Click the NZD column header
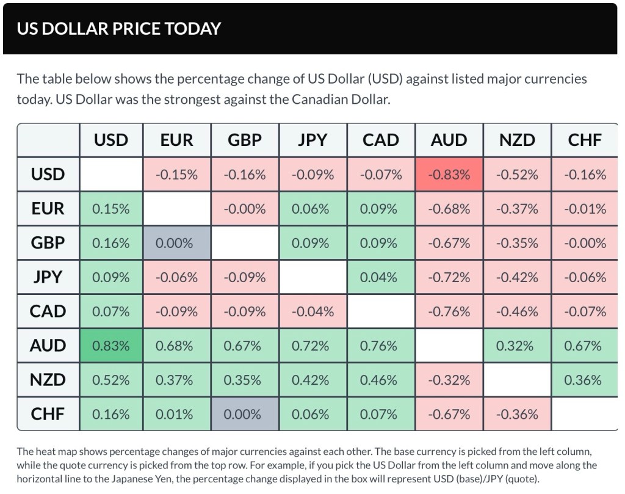Viewport: 625px width, 494px height. coord(517,140)
